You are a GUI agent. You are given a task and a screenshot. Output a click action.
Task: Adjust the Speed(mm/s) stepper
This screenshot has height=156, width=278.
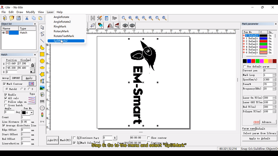[x=274, y=80]
